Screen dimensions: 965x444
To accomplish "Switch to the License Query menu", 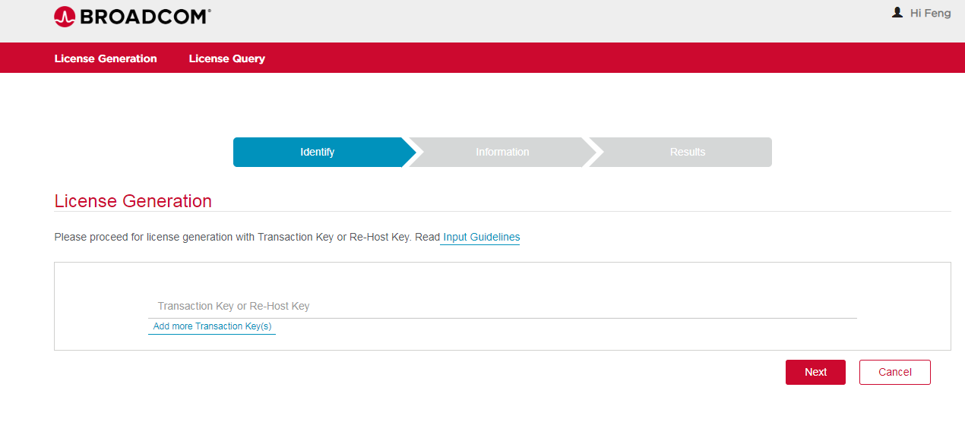I will tap(226, 58).
